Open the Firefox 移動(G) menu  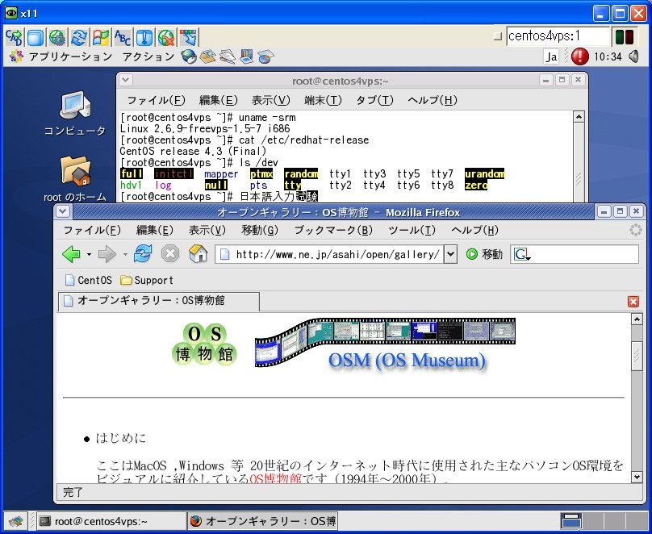point(260,230)
